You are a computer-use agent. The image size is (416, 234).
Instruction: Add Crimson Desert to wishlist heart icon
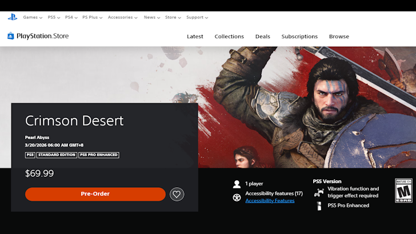coord(177,194)
